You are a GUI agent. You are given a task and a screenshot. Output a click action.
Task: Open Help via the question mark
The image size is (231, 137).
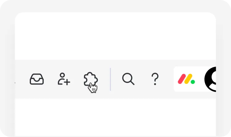[x=155, y=79]
